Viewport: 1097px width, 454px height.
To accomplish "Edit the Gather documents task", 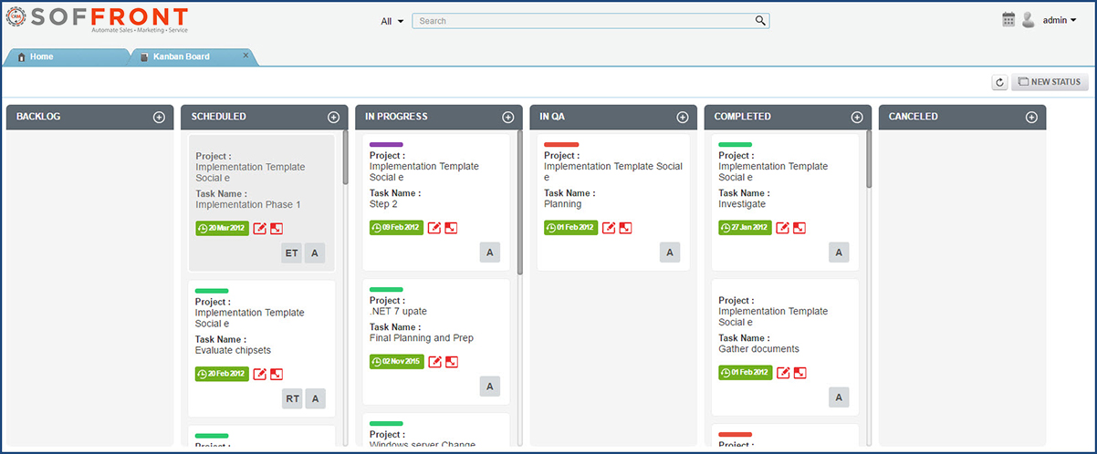I will tap(783, 372).
